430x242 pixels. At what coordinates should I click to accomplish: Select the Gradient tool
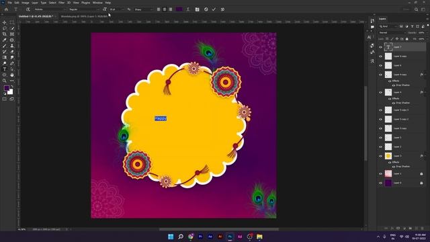pos(5,57)
